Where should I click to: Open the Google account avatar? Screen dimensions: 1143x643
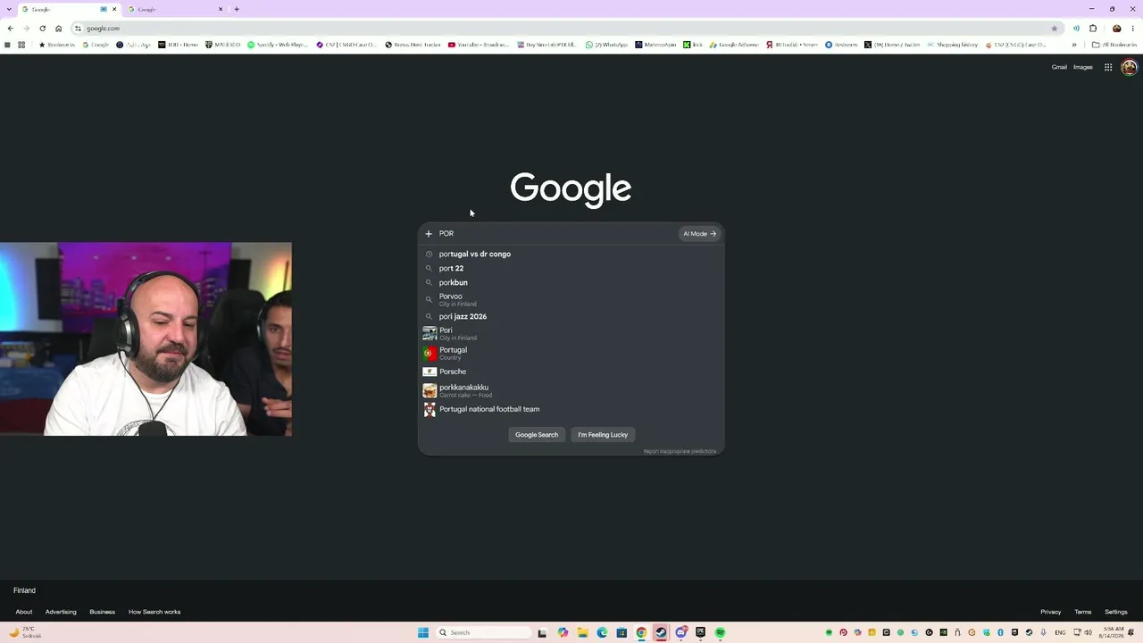tap(1129, 67)
